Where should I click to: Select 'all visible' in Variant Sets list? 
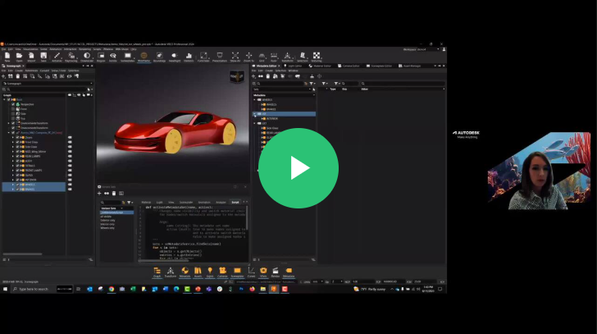pos(106,217)
